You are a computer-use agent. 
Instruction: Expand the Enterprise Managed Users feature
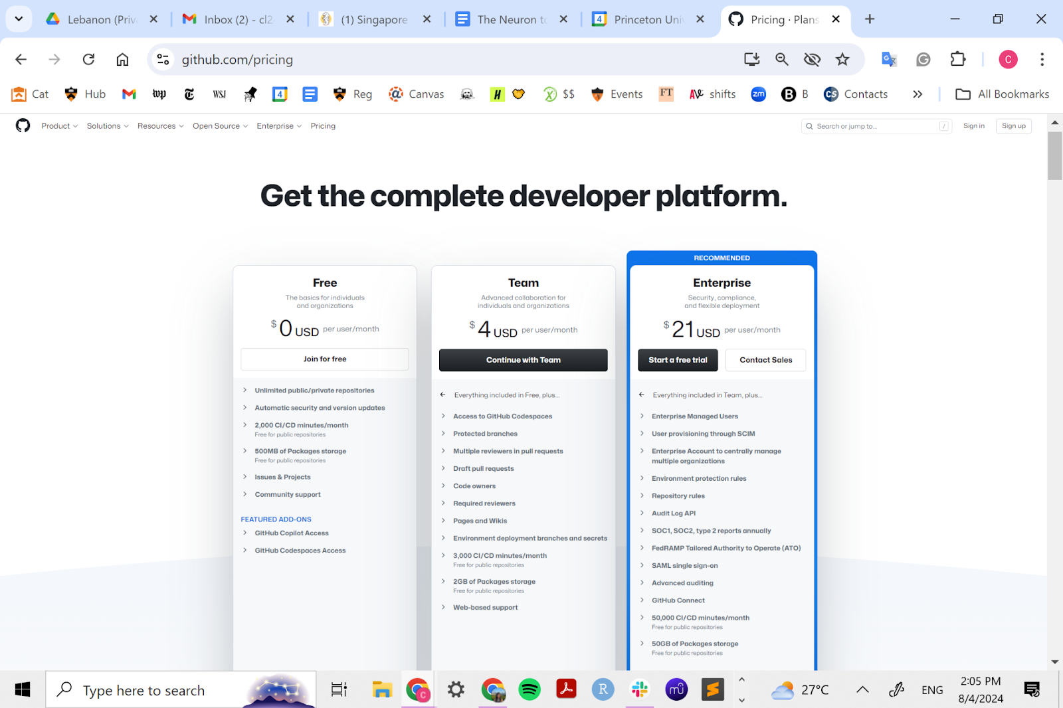pos(689,416)
